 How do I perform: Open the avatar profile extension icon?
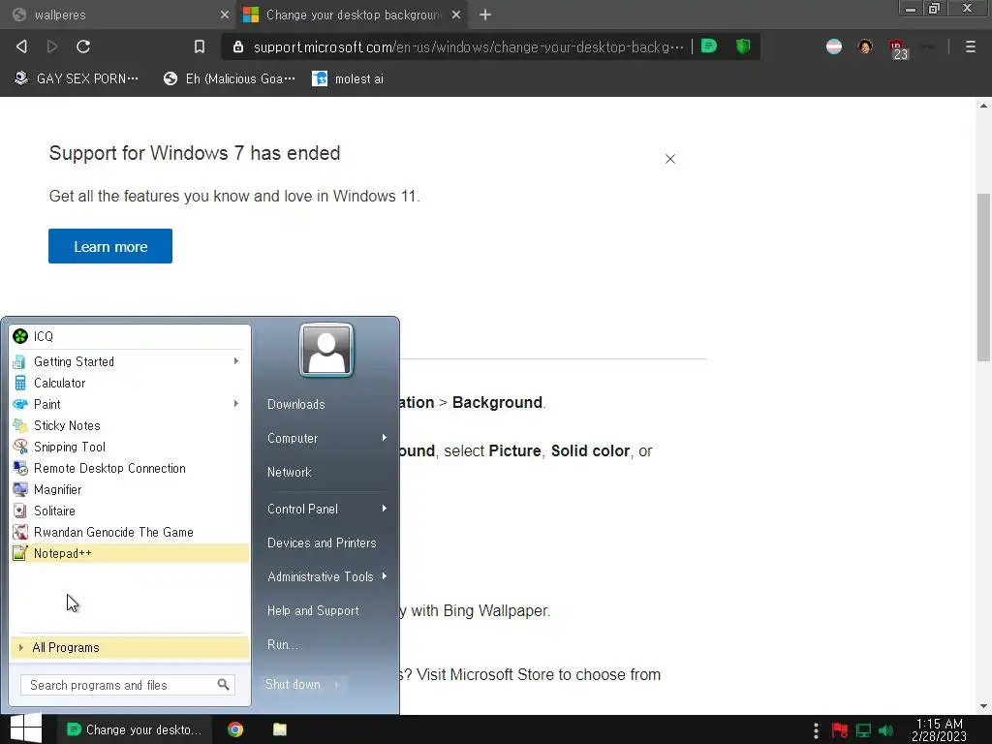pos(865,46)
